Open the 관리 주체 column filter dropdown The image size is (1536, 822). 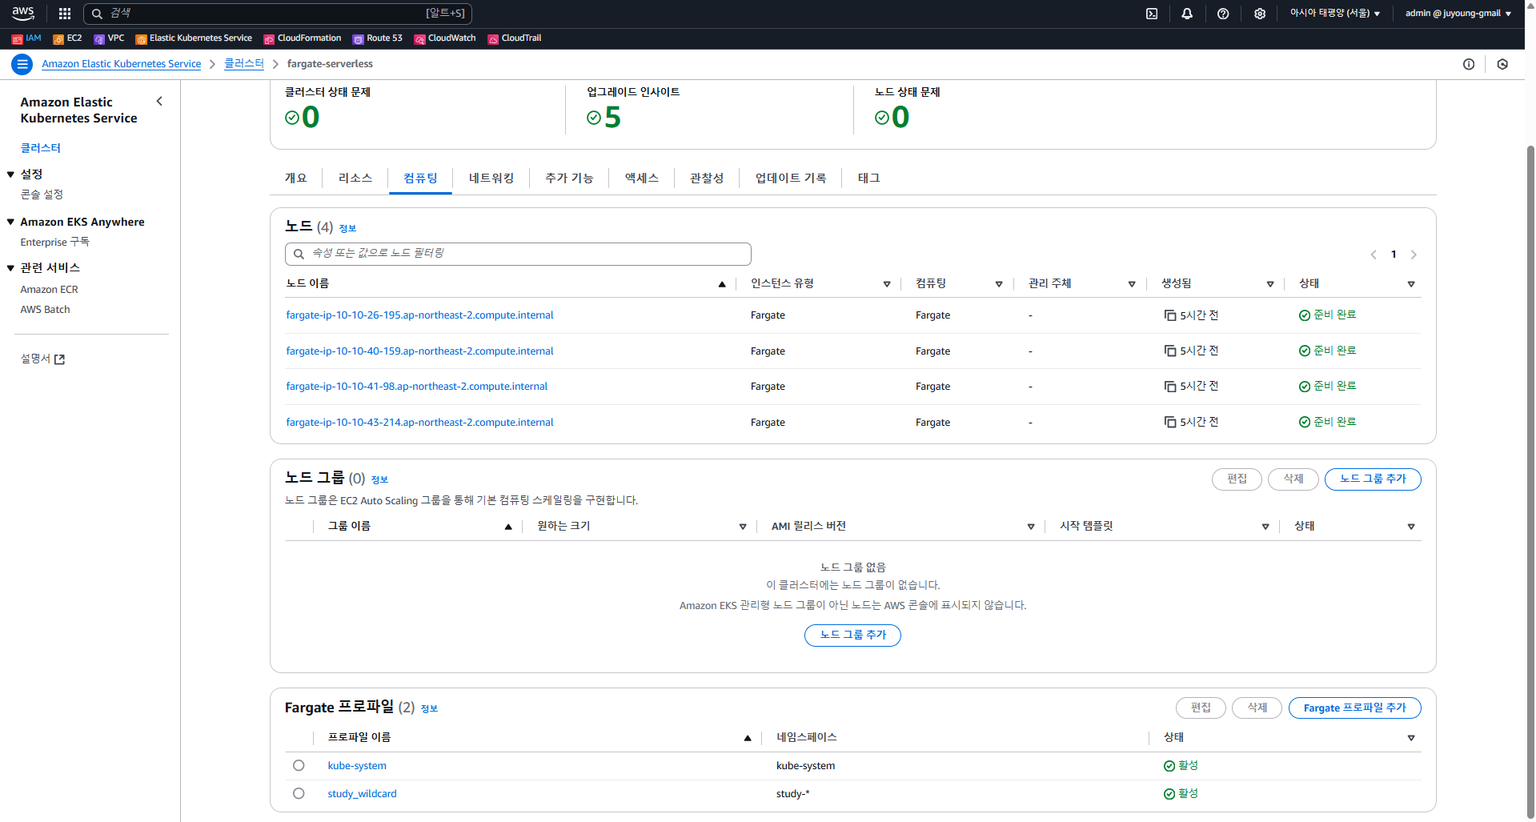[1132, 284]
